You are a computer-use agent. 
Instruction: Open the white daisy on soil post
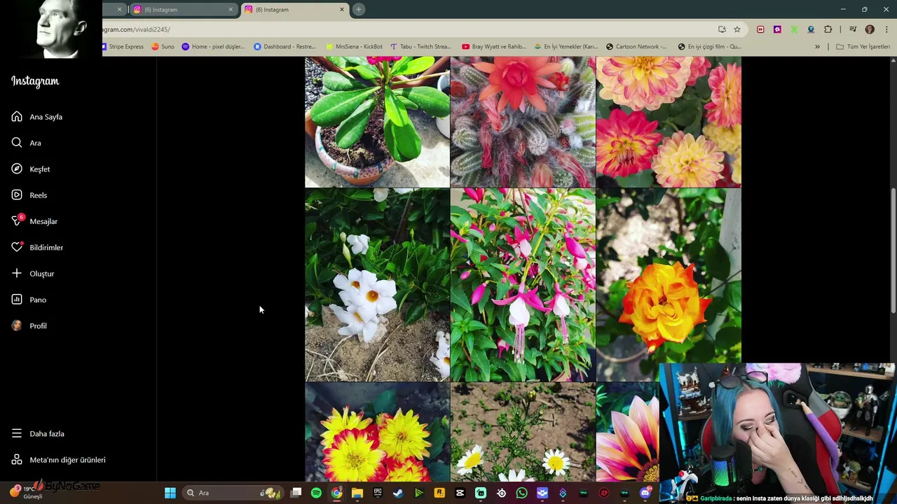click(x=523, y=432)
